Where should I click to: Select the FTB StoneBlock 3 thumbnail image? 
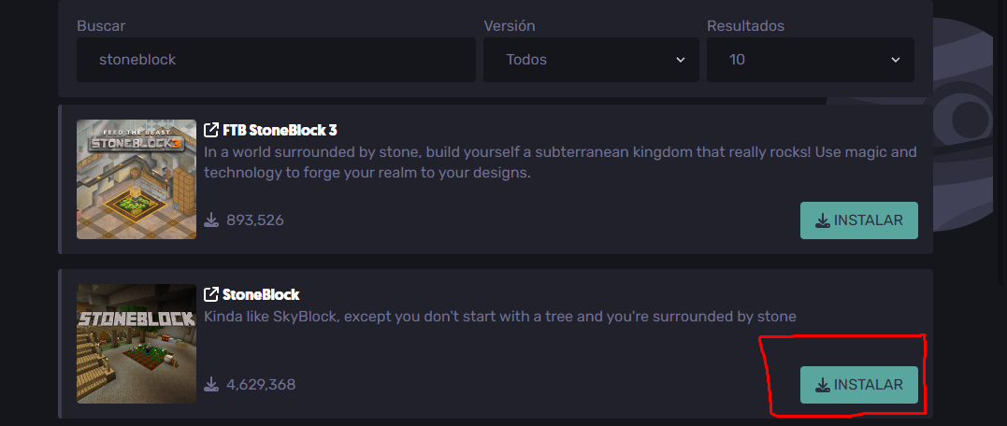coord(137,179)
